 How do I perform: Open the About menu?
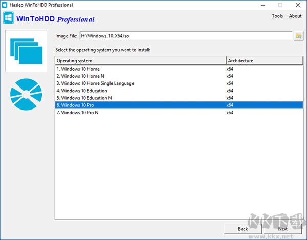tap(295, 16)
